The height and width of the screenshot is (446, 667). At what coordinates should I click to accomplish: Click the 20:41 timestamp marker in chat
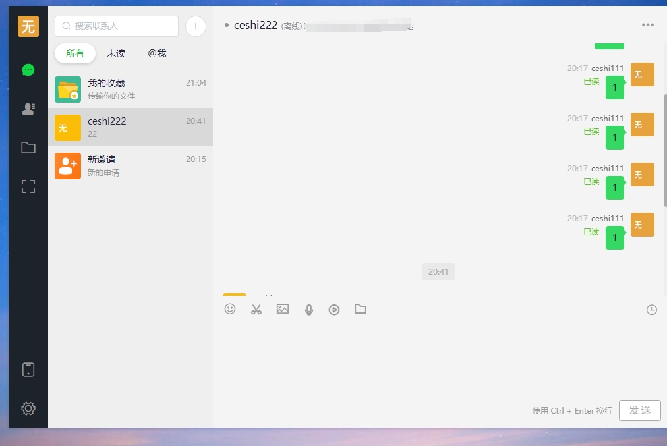438,271
